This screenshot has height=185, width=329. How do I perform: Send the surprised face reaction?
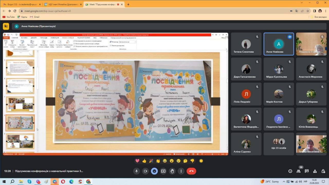coord(171,161)
